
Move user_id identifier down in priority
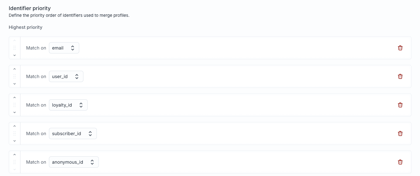15,84
